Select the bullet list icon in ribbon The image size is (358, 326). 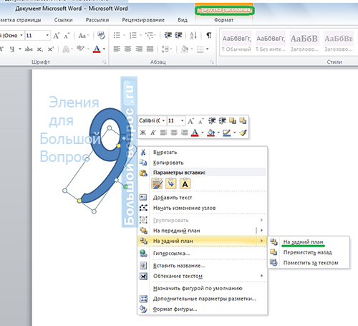click(x=117, y=36)
